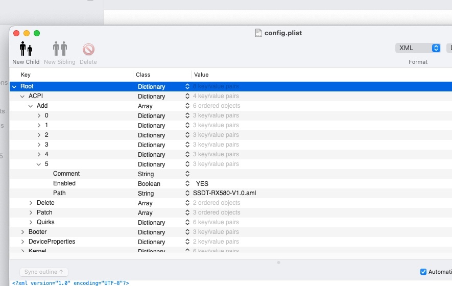Select the Path key row

[x=59, y=193]
